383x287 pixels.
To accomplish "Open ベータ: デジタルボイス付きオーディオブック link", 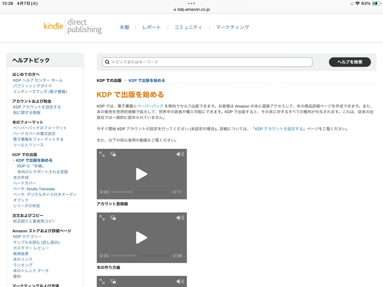I will pos(45,197).
